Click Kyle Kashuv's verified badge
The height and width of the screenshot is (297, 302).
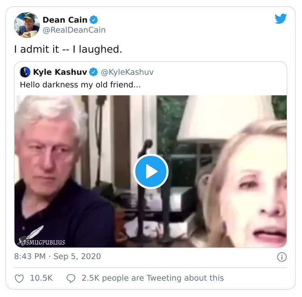(x=93, y=72)
